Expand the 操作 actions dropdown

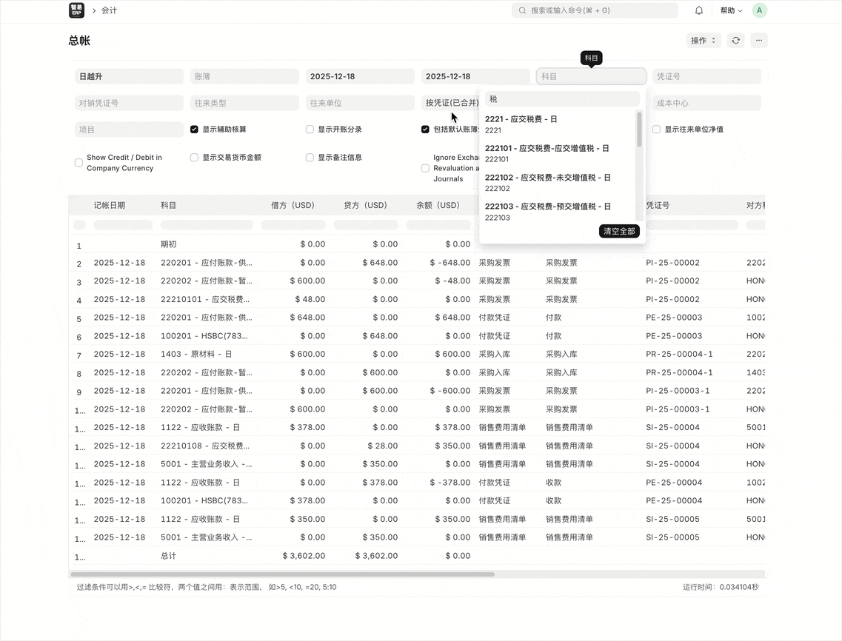coord(703,41)
